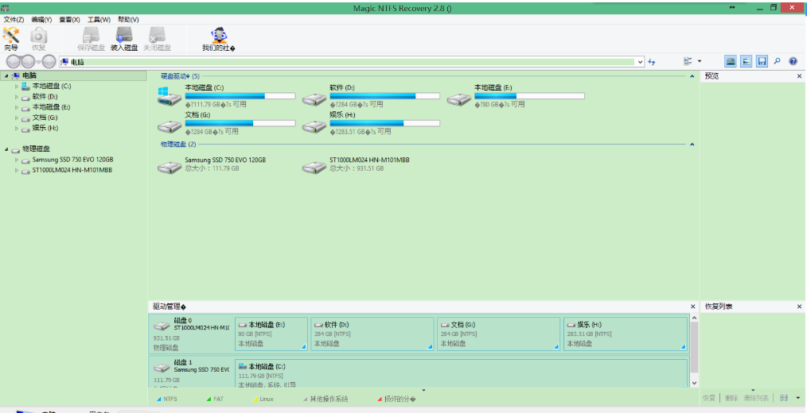Image resolution: width=807 pixels, height=413 pixels.
Task: Collapse the 硬盘驱动 section chevron
Action: click(x=692, y=76)
